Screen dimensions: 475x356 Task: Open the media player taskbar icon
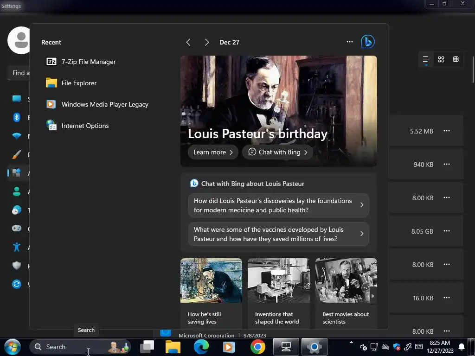(x=229, y=347)
